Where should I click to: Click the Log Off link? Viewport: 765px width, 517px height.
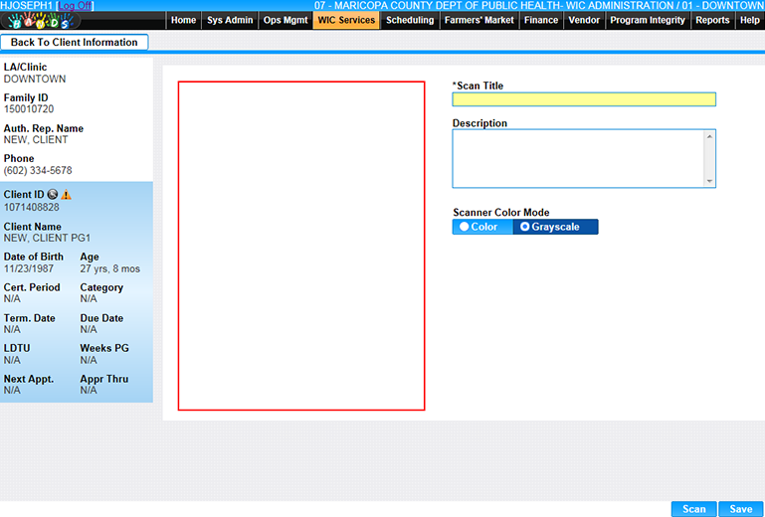point(75,6)
